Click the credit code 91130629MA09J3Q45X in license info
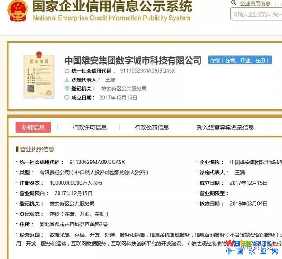This screenshot has width=282, height=259. click(97, 162)
